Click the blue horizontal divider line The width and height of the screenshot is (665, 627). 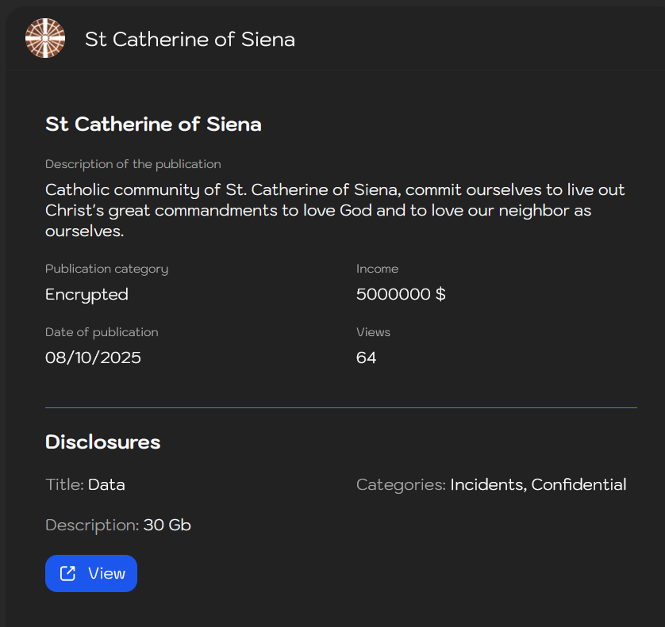tap(341, 407)
